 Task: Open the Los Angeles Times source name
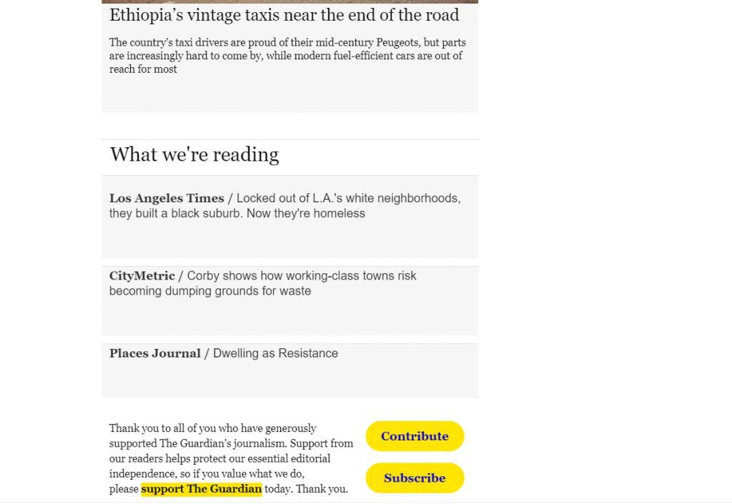tap(167, 198)
